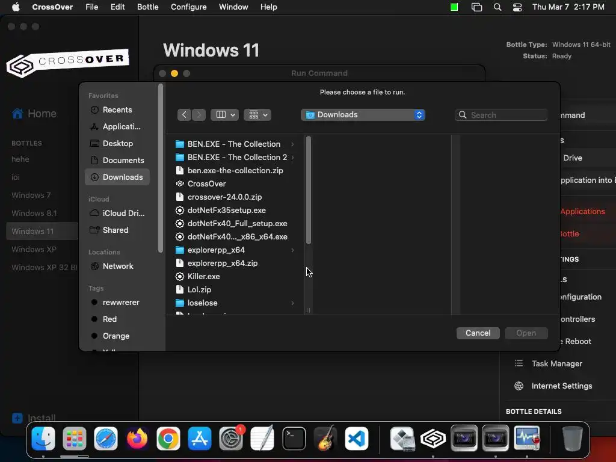Open the File menu
This screenshot has height=462, width=616.
coord(92,7)
